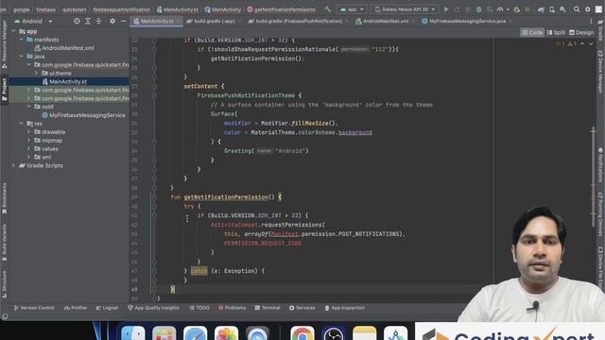Hide the Project panel with minus icon
Viewport: 605px width, 340px height.
(x=123, y=21)
